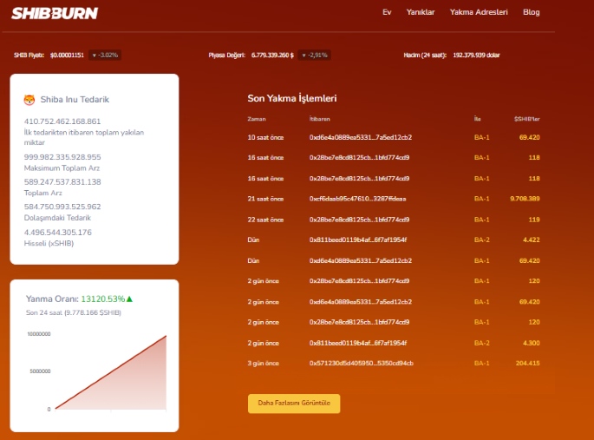
Task: Click the Son Yakma İşlemleri heading
Action: tap(291, 99)
